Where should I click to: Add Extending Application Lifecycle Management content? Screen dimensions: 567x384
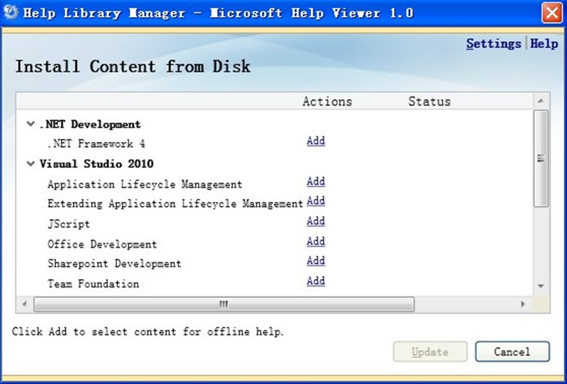[316, 201]
